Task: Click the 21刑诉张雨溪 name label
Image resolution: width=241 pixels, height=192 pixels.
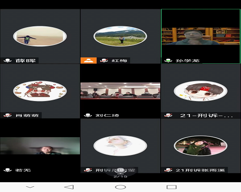Action: [200, 170]
